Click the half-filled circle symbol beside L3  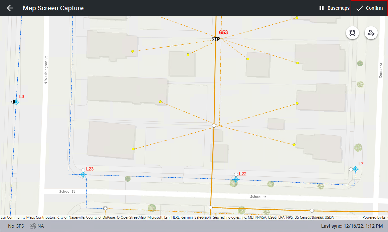[13, 102]
